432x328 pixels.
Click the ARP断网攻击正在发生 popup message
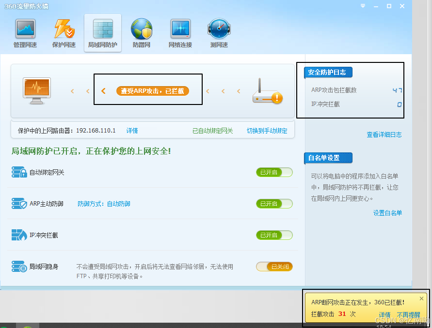coord(358,302)
